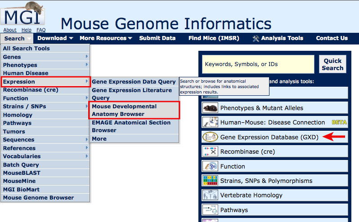The width and height of the screenshot is (359, 222).
Task: Expand the References submenu arrow
Action: [x=86, y=148]
